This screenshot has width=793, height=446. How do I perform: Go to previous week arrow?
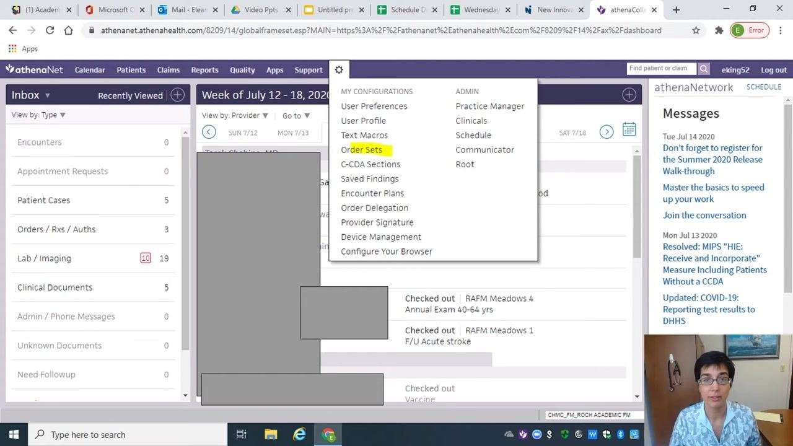pos(209,131)
